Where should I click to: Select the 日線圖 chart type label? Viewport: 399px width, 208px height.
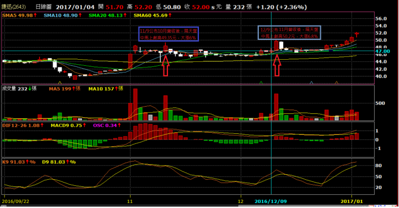44,7
